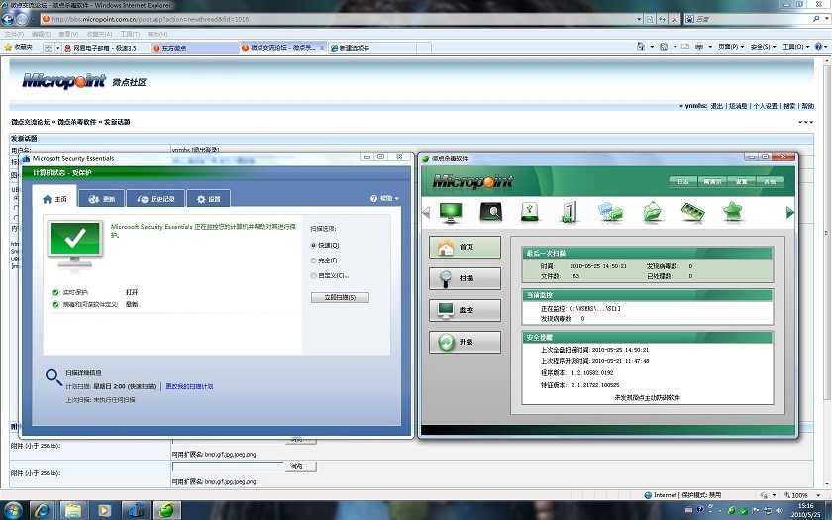Open the 文件(F) menu

click(x=14, y=34)
